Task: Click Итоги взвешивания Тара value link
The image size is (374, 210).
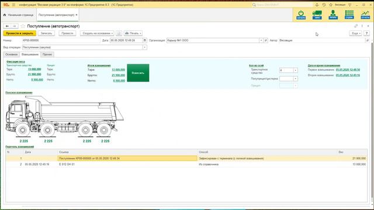Action: [x=118, y=70]
